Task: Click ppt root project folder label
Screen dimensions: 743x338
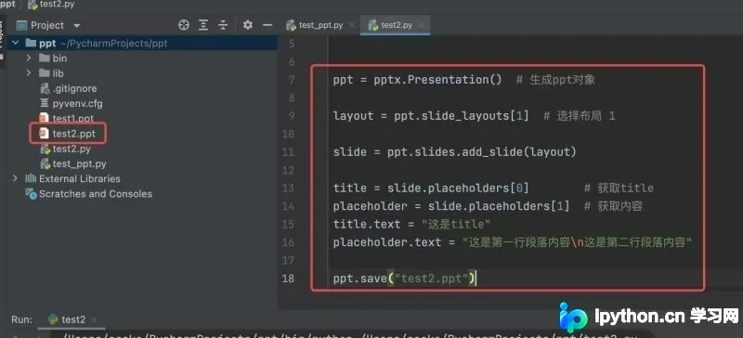Action: click(x=47, y=43)
